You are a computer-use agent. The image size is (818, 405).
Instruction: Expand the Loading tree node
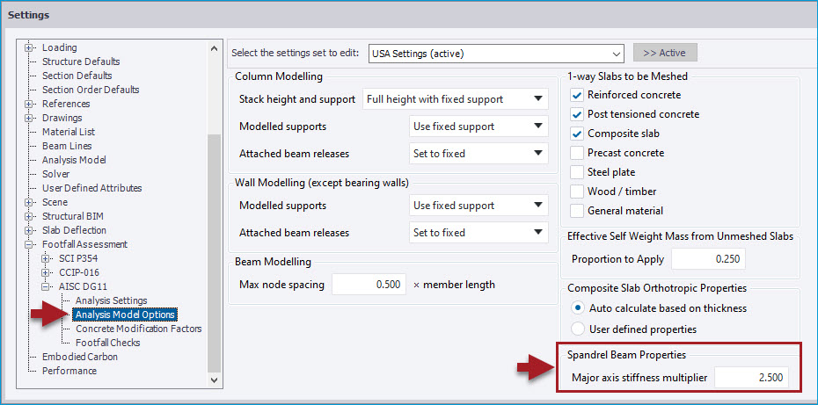coord(29,47)
